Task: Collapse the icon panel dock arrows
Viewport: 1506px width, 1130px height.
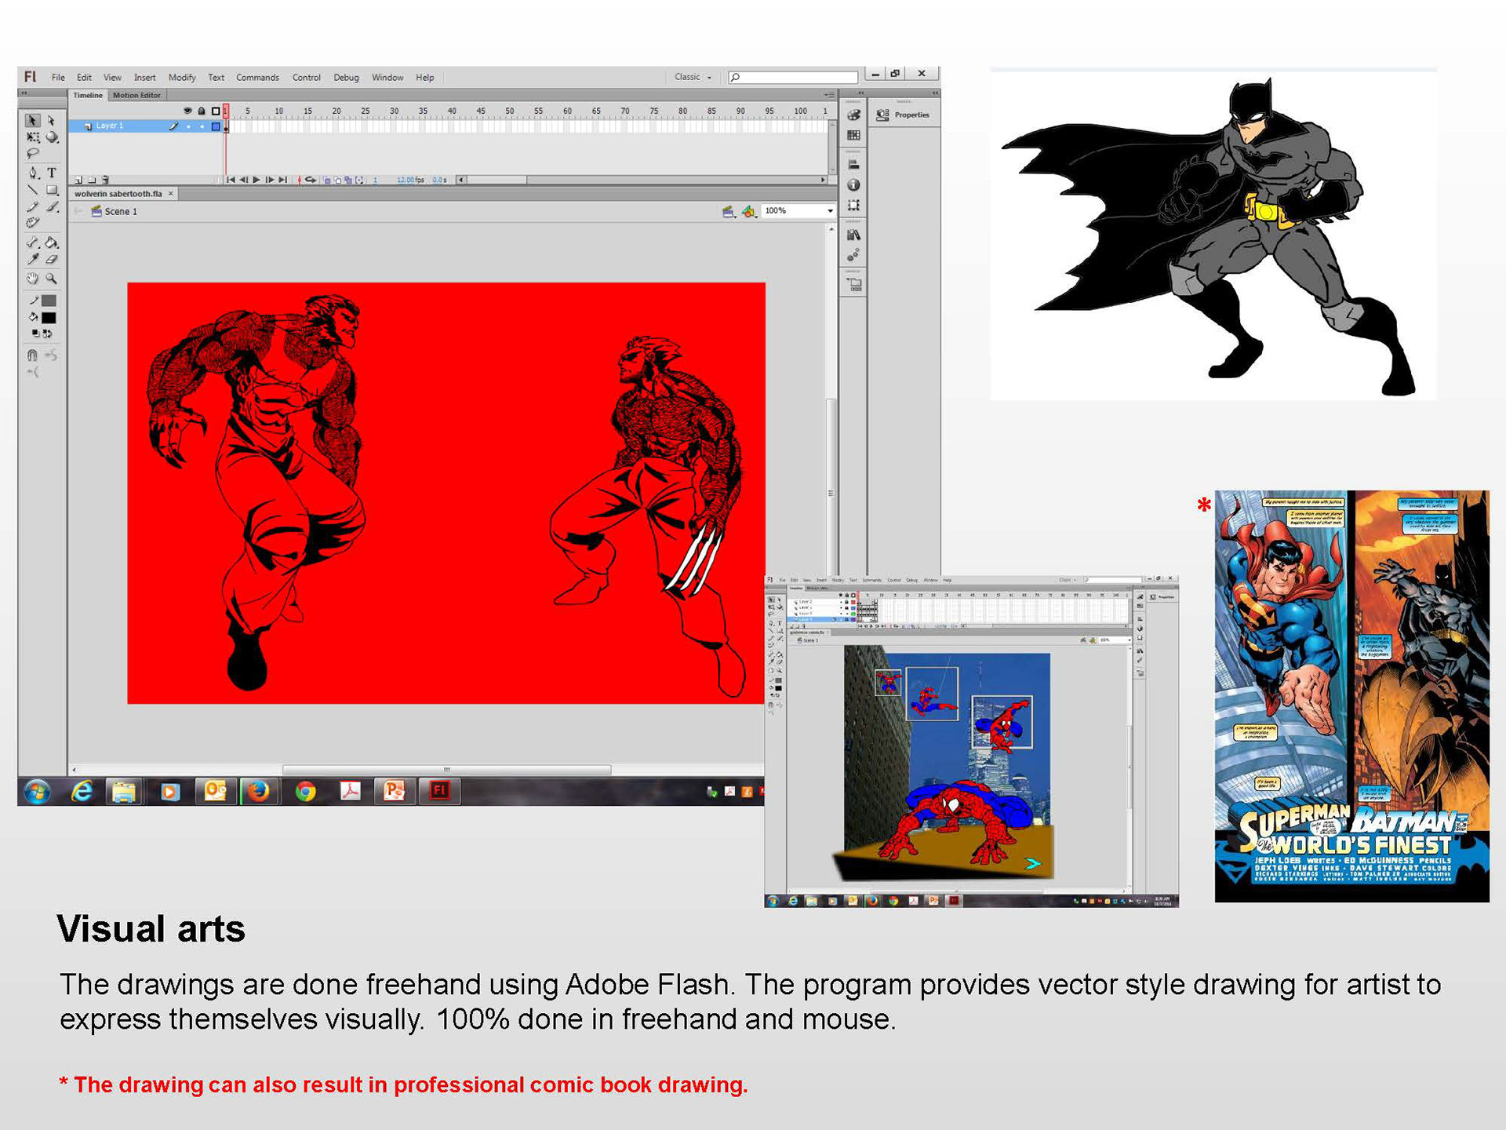Action: [x=860, y=93]
